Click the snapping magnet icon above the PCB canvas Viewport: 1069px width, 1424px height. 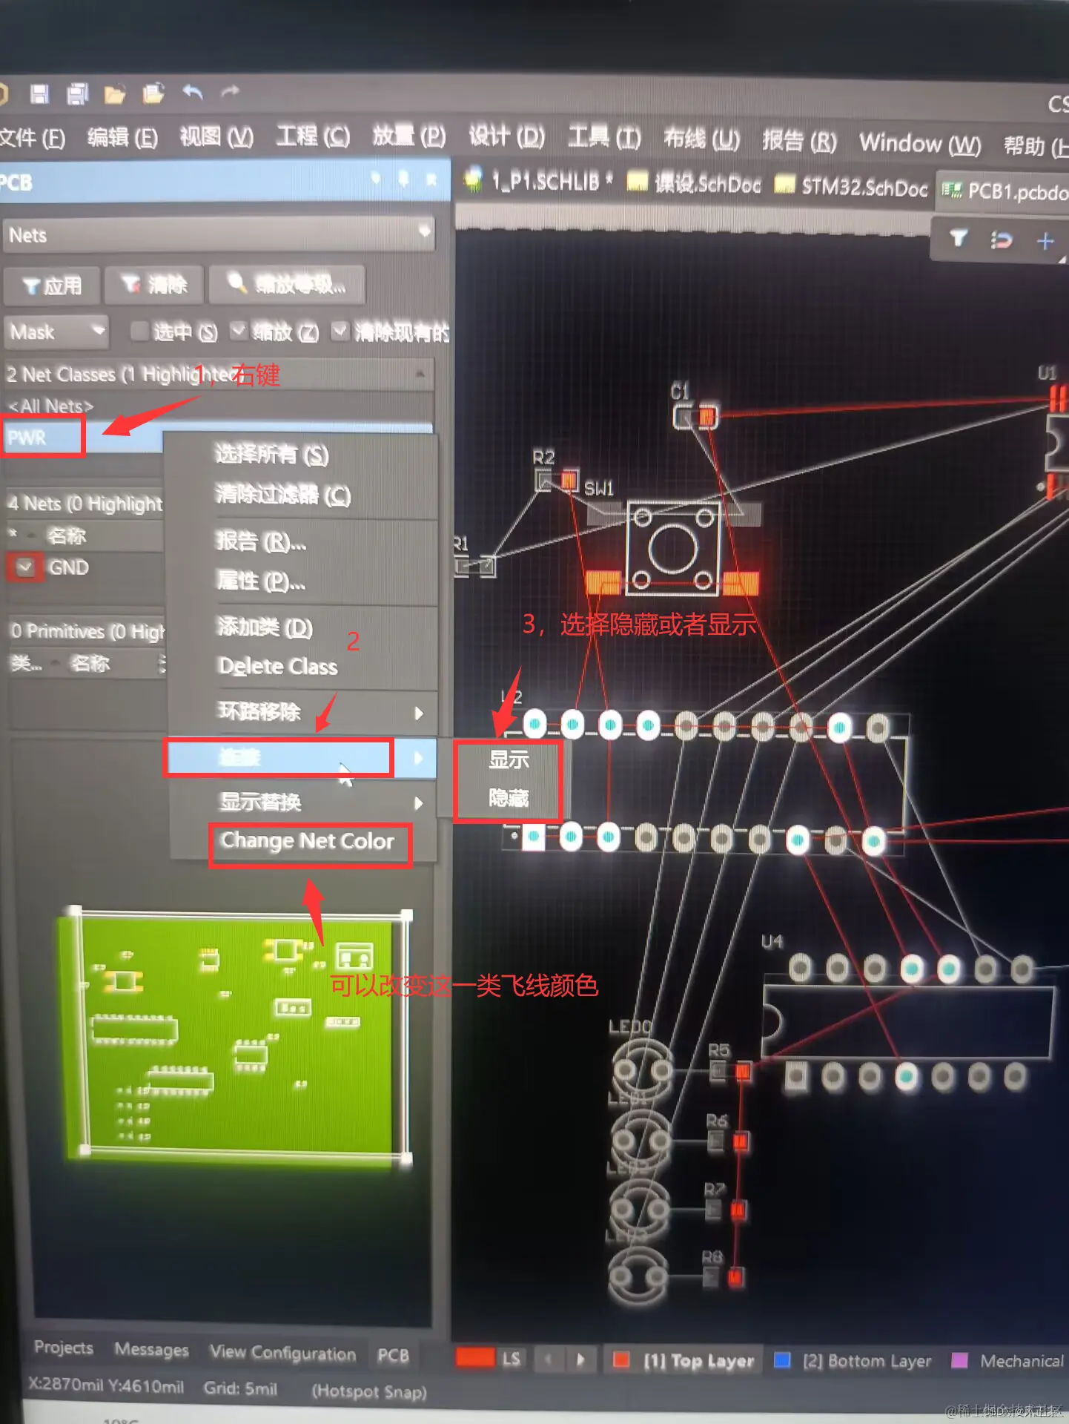(x=1001, y=240)
